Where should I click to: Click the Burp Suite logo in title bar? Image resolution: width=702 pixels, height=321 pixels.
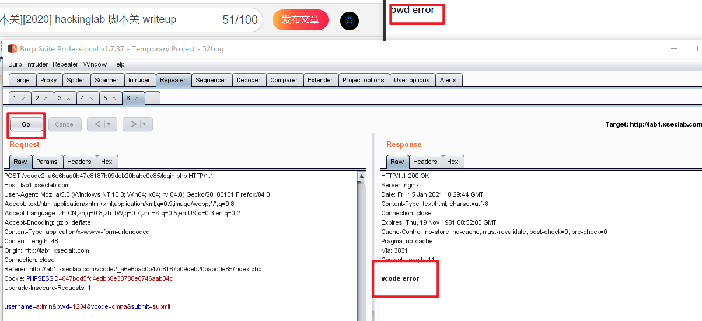(12, 48)
